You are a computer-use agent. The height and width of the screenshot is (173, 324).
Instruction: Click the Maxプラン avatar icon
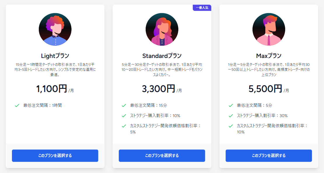(x=269, y=29)
